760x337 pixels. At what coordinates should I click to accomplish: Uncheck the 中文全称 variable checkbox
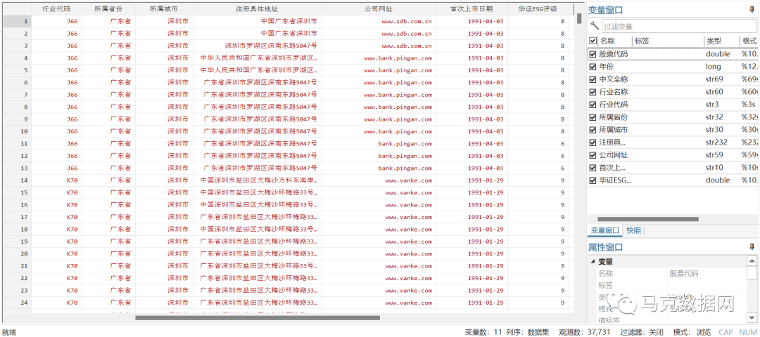(593, 79)
